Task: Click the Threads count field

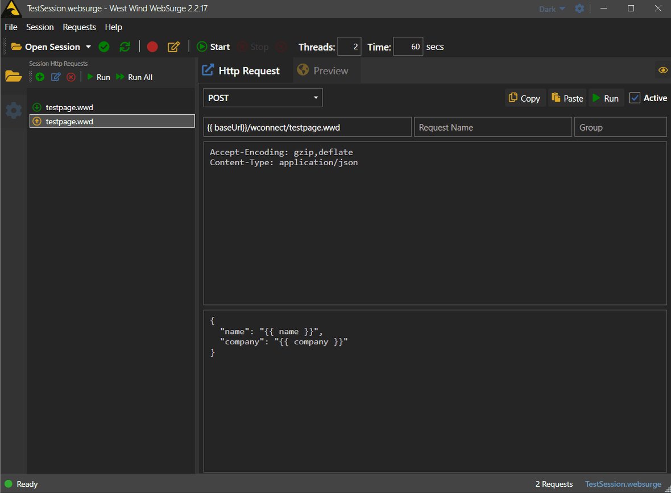Action: tap(349, 47)
